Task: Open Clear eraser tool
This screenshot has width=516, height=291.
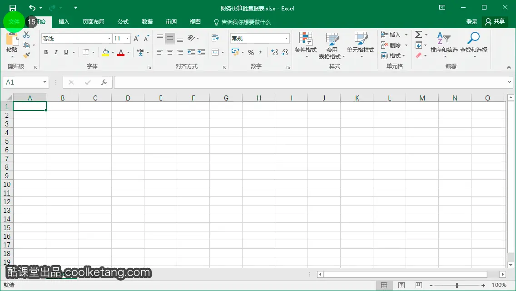Action: (x=419, y=55)
